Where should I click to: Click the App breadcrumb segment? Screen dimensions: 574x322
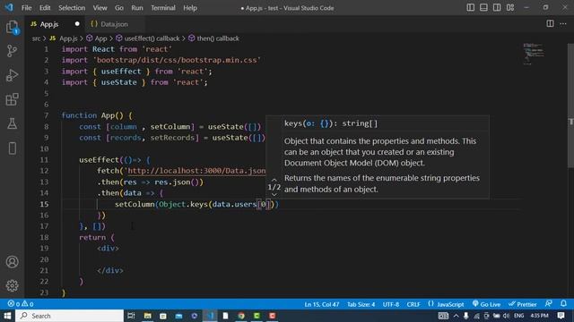(x=100, y=38)
